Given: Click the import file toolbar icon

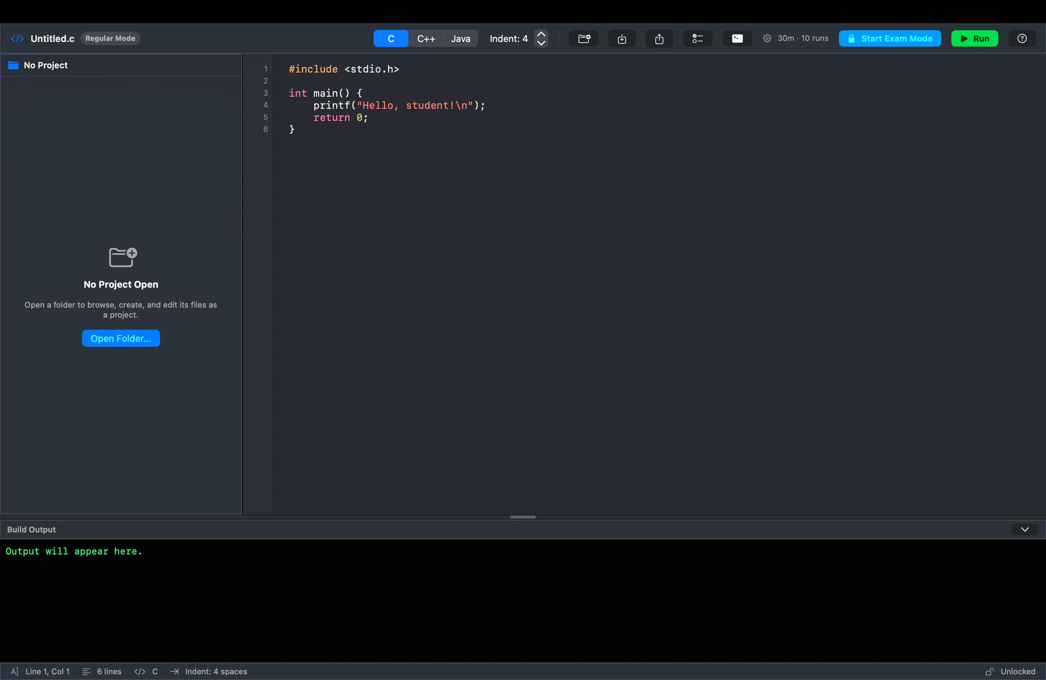Looking at the screenshot, I should tap(622, 39).
